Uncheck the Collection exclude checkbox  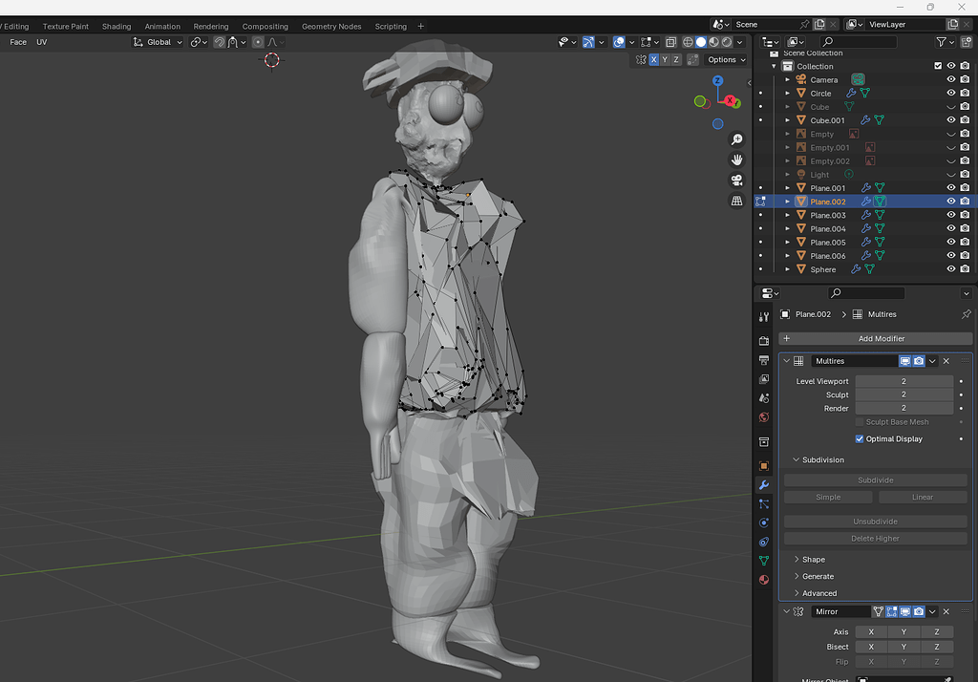pos(938,66)
